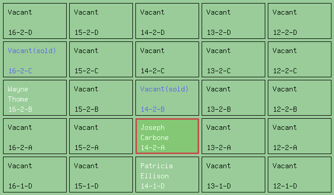Screen dimensions: 334x195
Task: Click vacant plot 13-2-C
Action: coord(233,60)
